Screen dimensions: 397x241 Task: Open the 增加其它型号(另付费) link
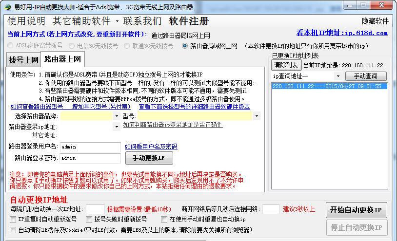pyautogui.click(x=101, y=107)
